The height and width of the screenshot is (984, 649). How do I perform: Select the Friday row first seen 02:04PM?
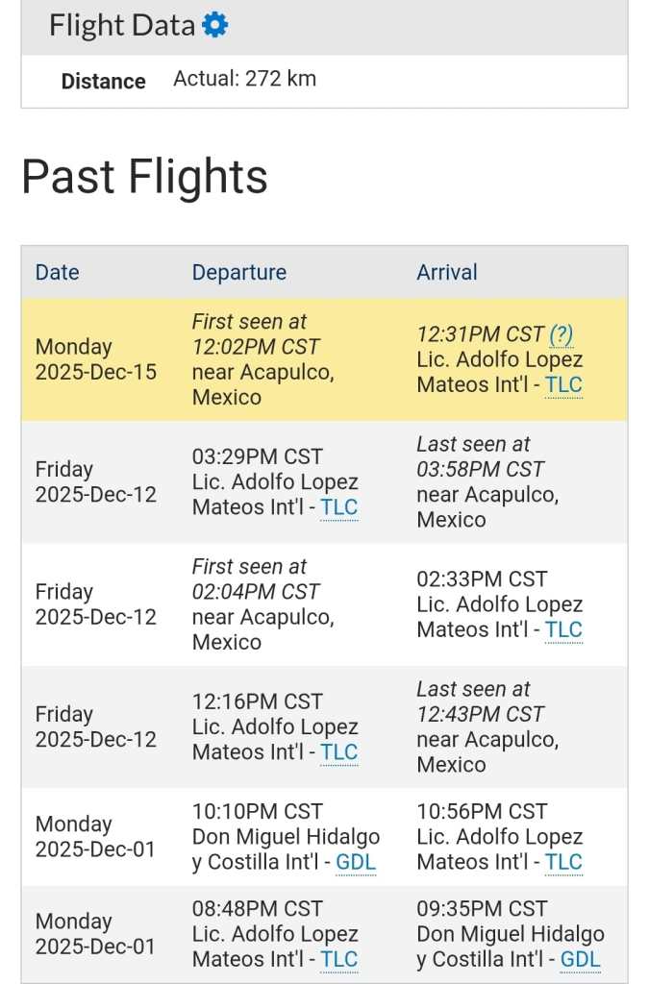tap(96, 604)
